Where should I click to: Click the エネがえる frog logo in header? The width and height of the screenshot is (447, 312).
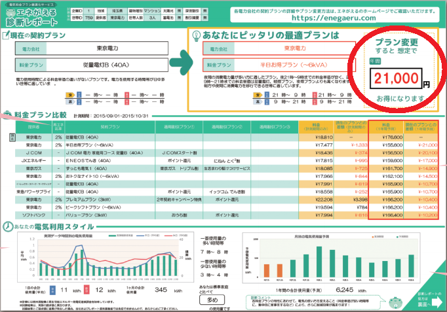pyautogui.click(x=10, y=13)
